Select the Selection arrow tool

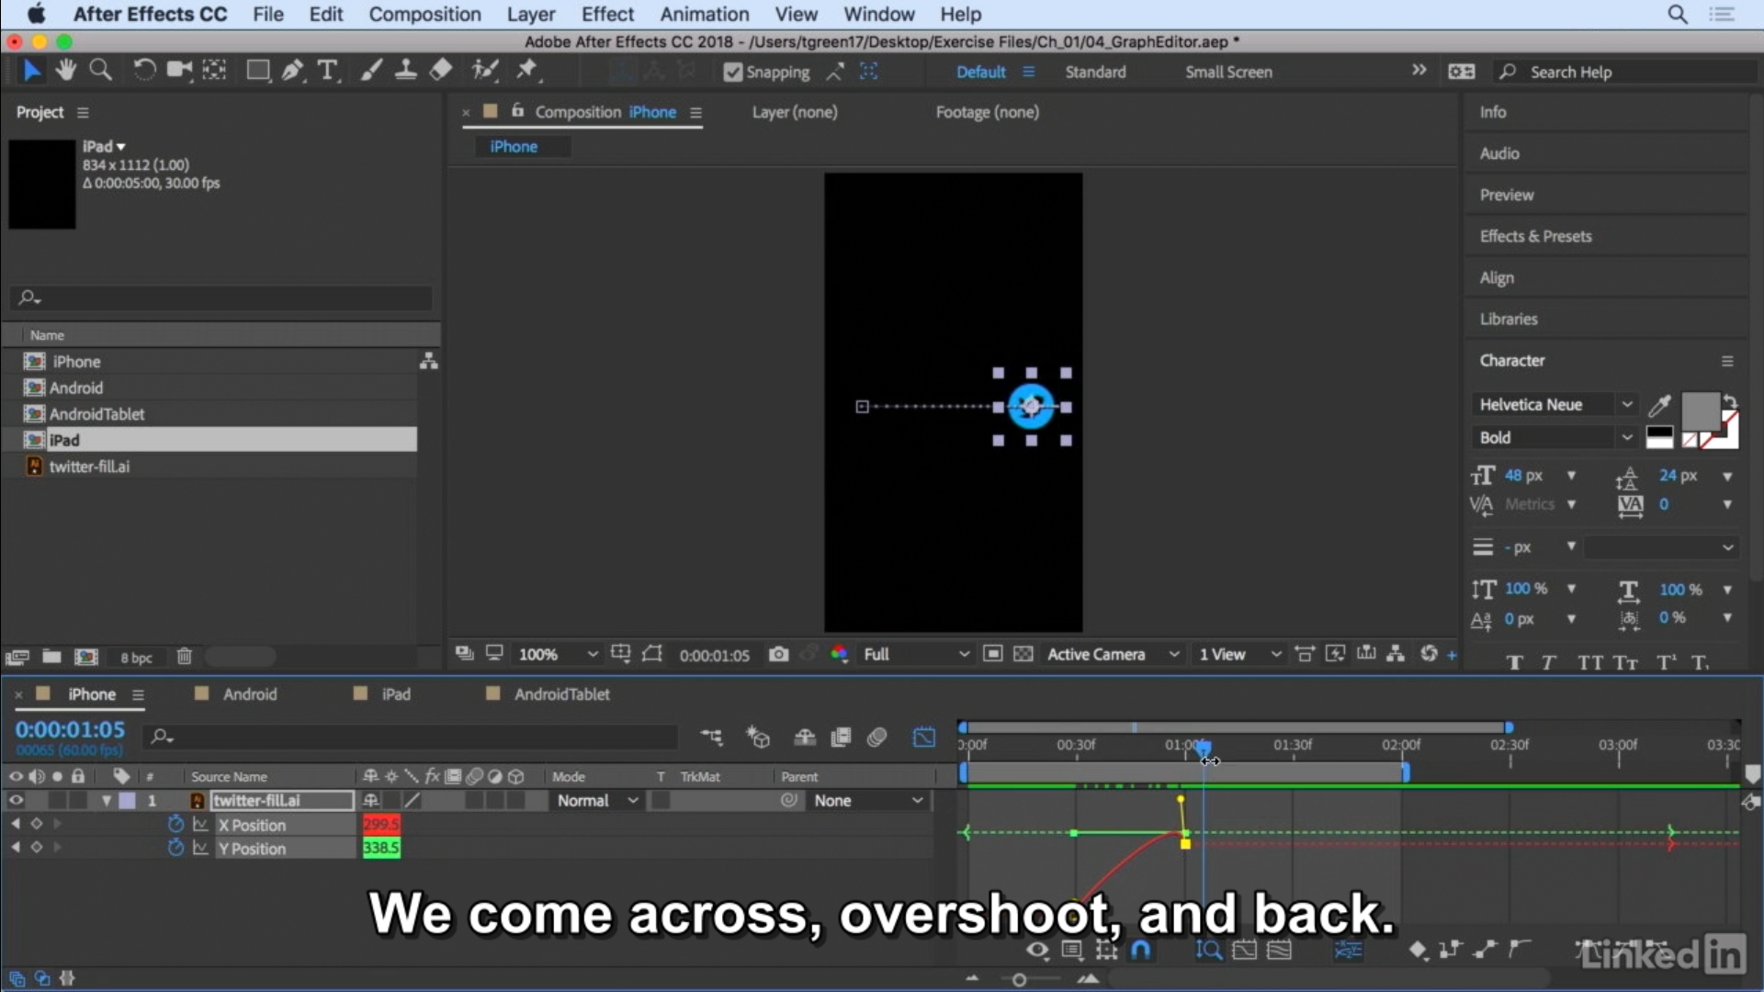pos(32,71)
